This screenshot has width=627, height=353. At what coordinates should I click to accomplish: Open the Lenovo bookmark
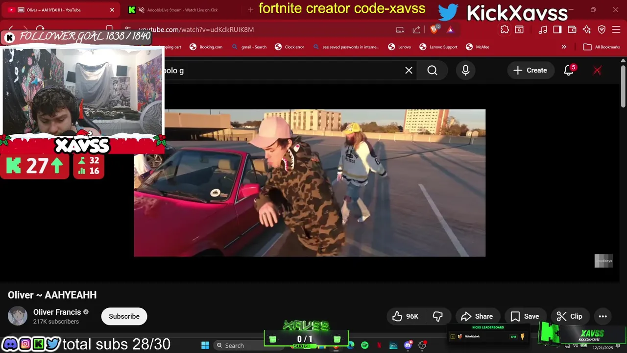400,47
